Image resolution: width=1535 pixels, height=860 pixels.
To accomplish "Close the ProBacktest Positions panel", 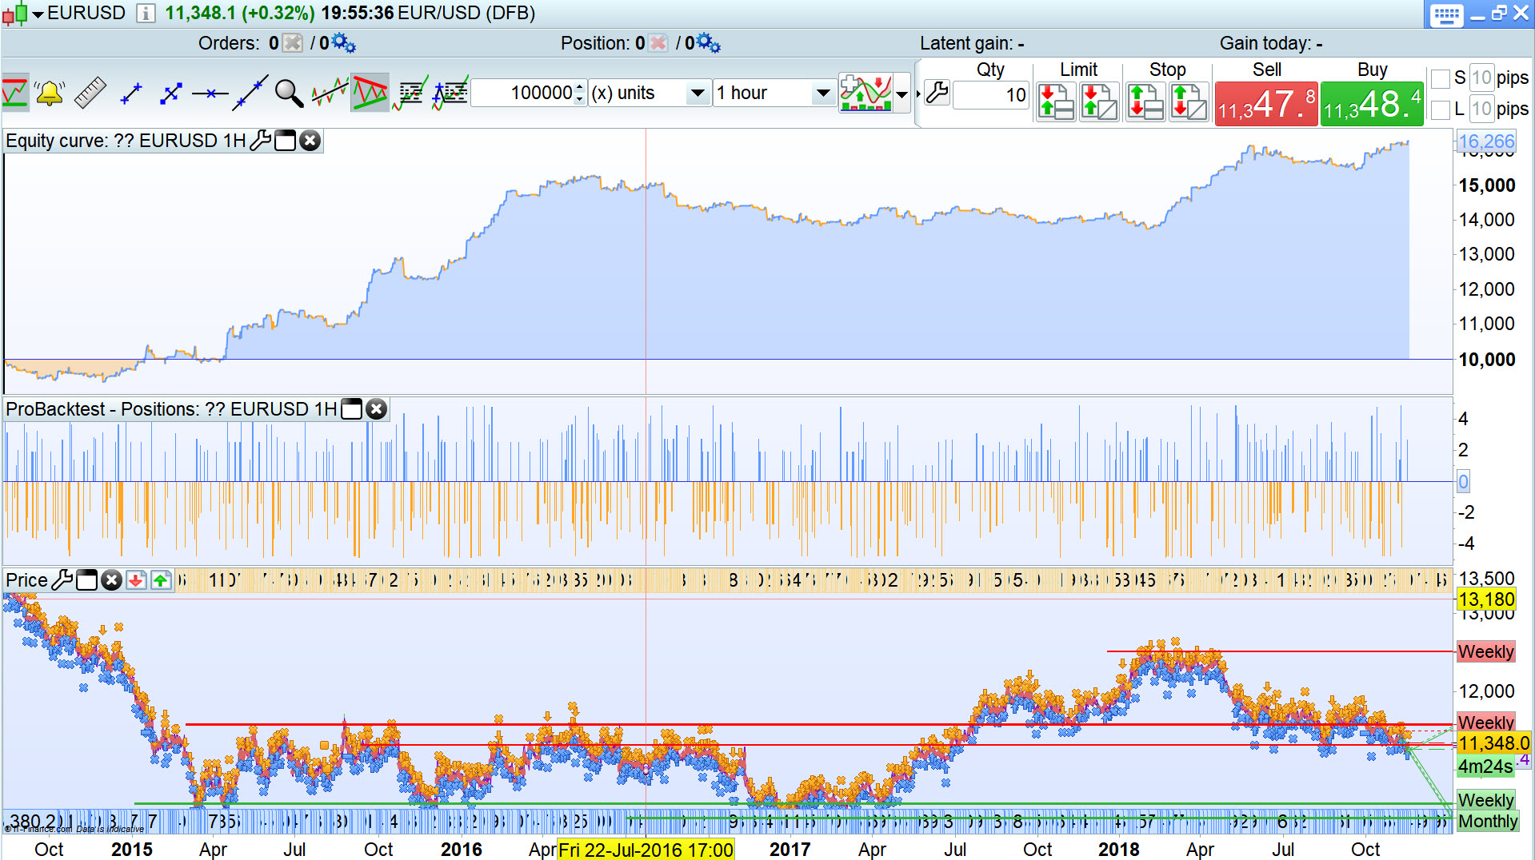I will click(377, 409).
